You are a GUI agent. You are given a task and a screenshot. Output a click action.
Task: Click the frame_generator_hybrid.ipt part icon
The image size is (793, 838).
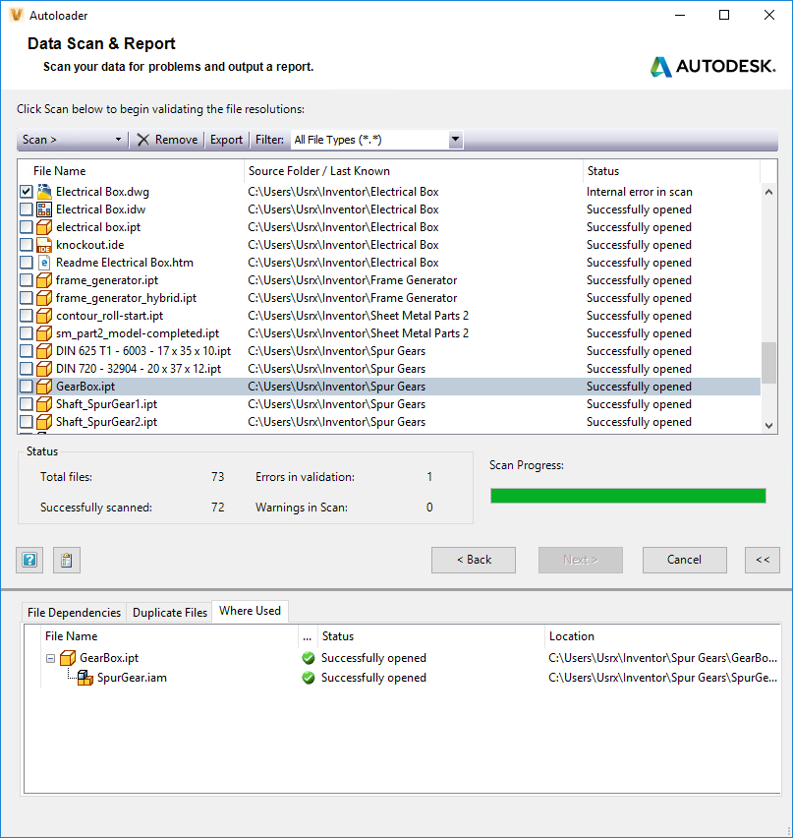(x=44, y=298)
